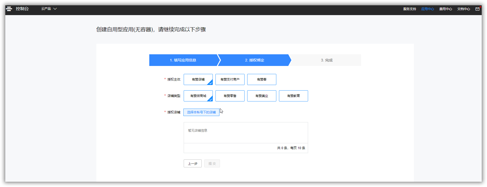Viewport: 487px width, 187px height.
Task: Open the mail envelope icon in top bar
Action: 477,9
